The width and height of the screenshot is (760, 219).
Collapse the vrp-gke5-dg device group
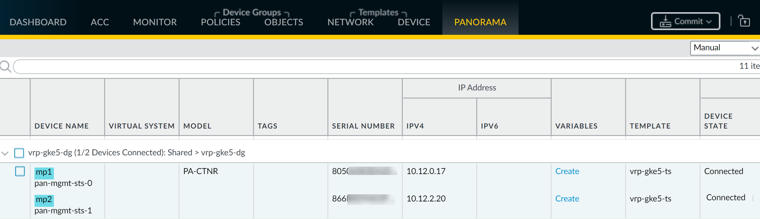tap(5, 153)
